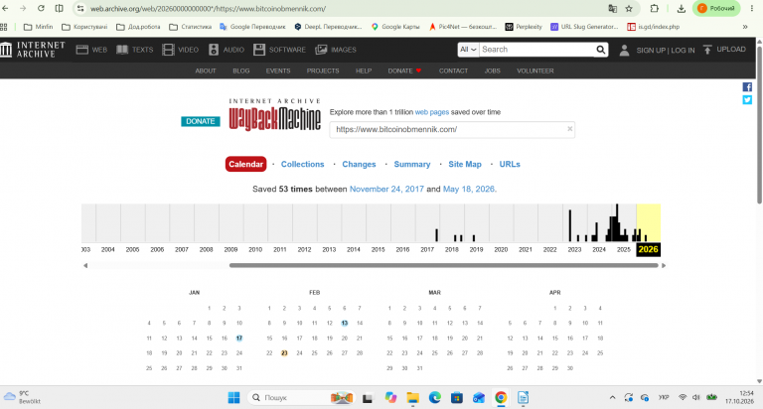This screenshot has width=763, height=409.
Task: Open the Internet Archive home logo
Action: [x=33, y=50]
